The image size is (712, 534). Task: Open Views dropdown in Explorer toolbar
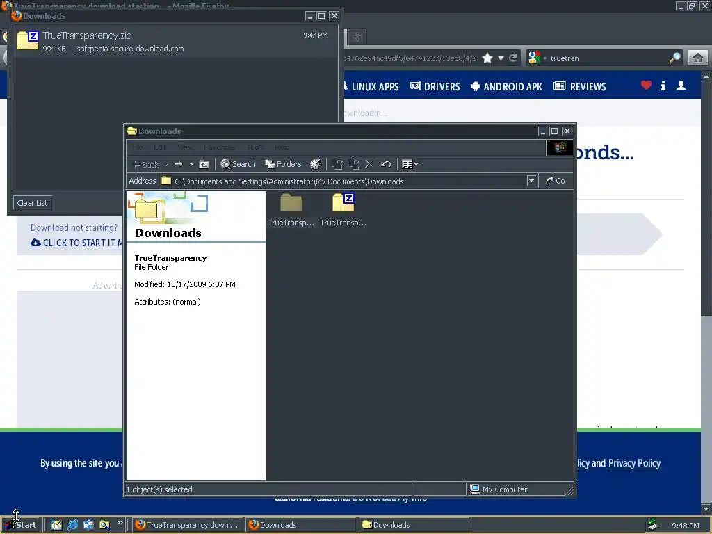pos(410,164)
